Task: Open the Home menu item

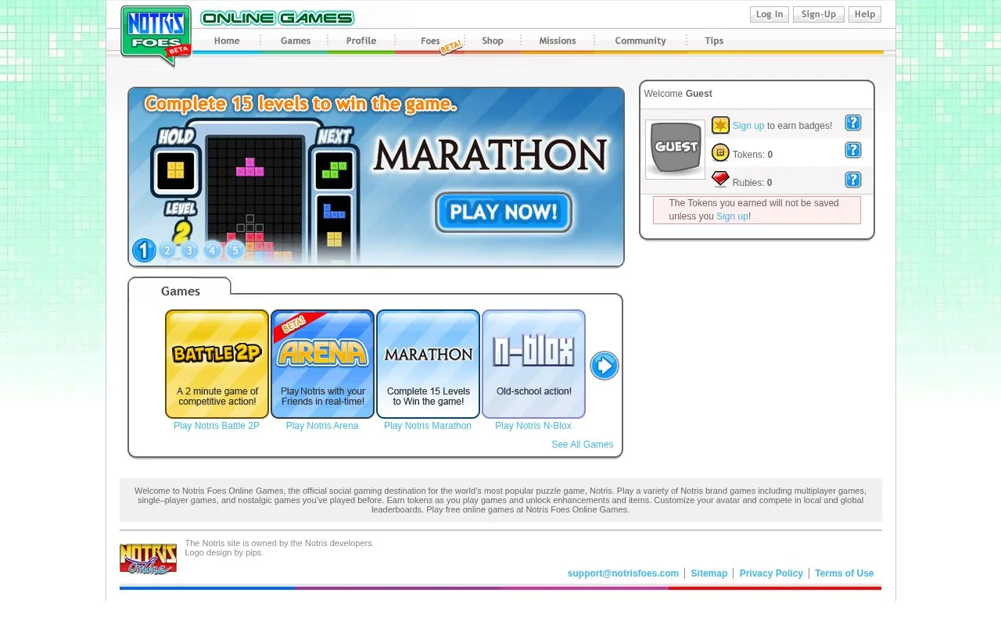Action: 227,41
